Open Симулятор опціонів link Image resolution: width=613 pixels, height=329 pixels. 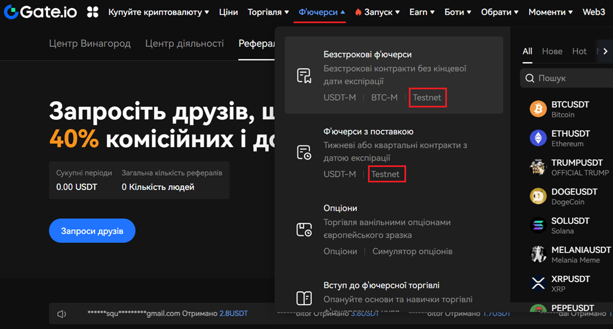(x=413, y=251)
